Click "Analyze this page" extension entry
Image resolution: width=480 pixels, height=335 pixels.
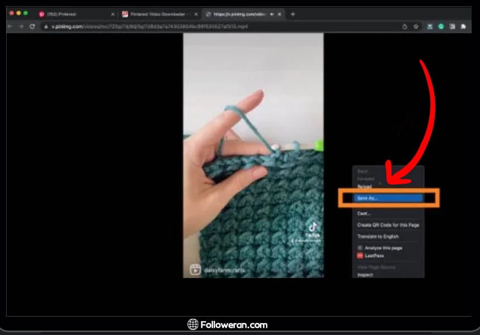(383, 248)
